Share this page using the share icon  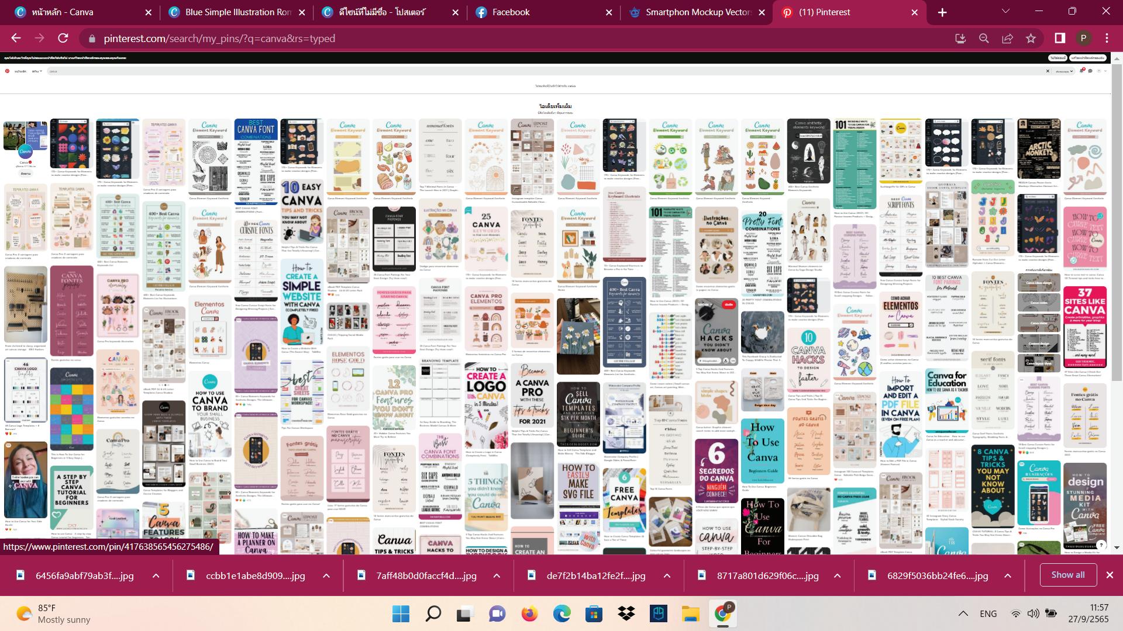[x=1007, y=38]
